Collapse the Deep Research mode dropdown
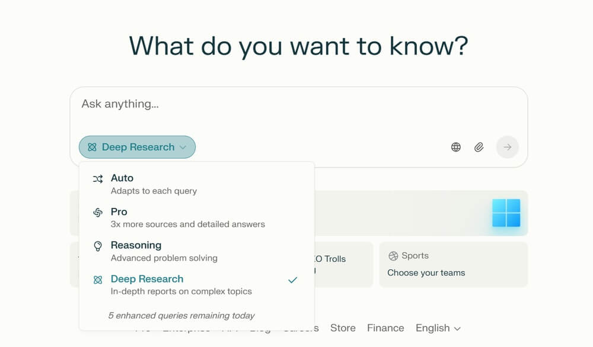 [x=138, y=147]
